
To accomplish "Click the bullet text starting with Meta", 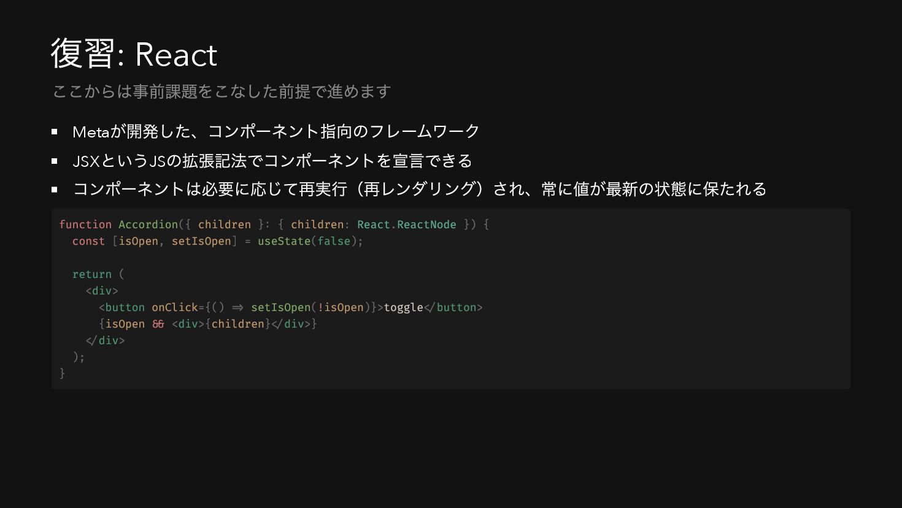I will coord(276,131).
